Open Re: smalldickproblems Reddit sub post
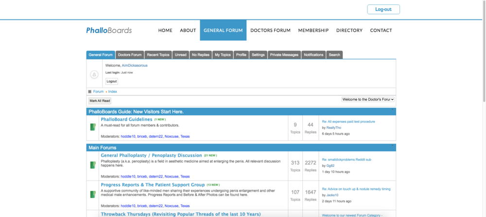Screen dimensions: 486x217 click(347, 160)
